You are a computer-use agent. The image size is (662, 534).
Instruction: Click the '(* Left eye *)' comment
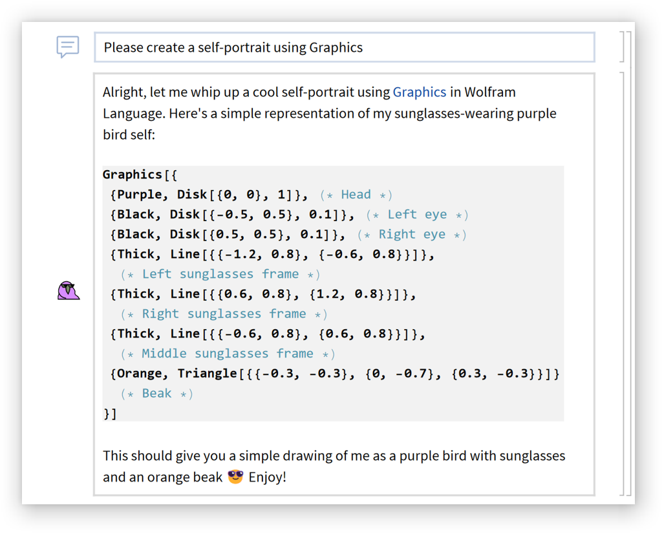417,215
